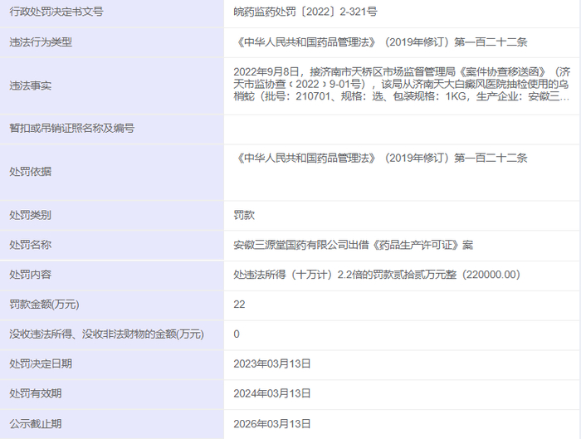
Task: Click publication deadline 2026年03月13日
Action: (272, 424)
